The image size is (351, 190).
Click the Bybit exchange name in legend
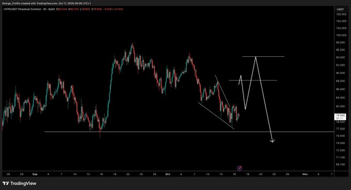coord(52,9)
